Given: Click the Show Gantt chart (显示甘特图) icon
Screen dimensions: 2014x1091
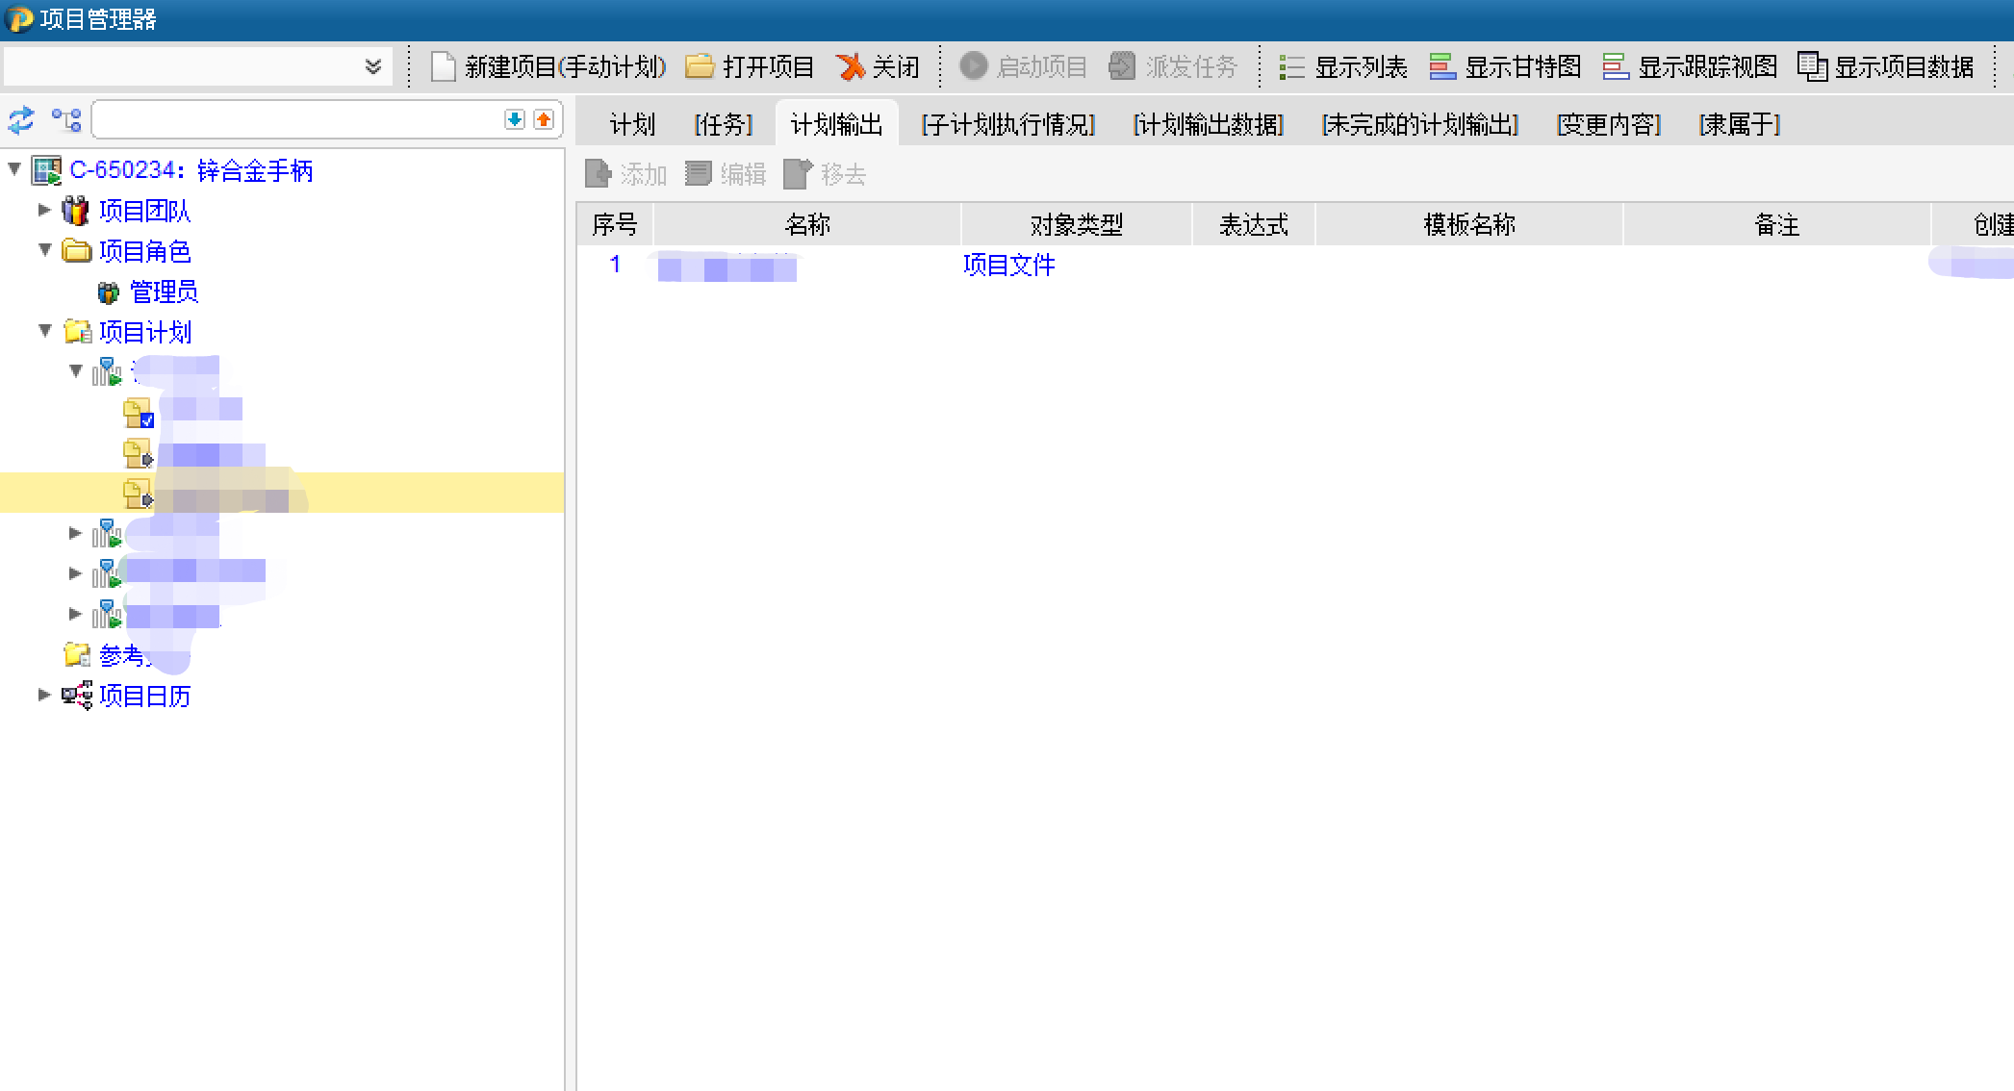Looking at the screenshot, I should click(x=1441, y=66).
